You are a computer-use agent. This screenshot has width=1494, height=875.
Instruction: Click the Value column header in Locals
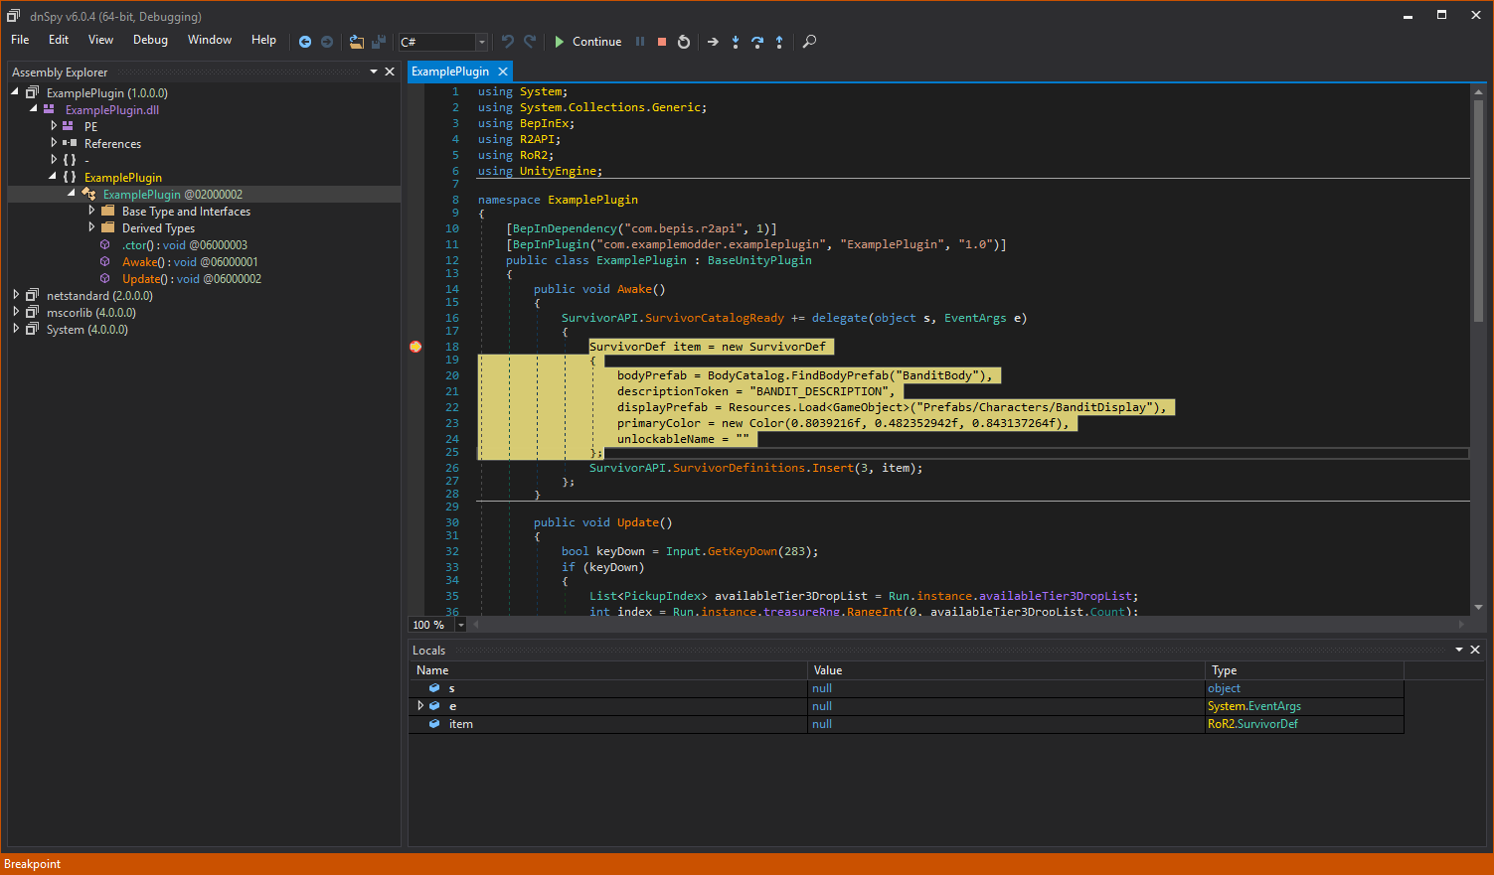click(x=1007, y=670)
